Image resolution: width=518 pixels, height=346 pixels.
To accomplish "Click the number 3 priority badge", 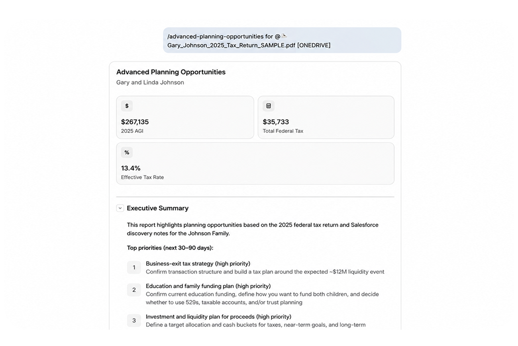I will tap(134, 321).
